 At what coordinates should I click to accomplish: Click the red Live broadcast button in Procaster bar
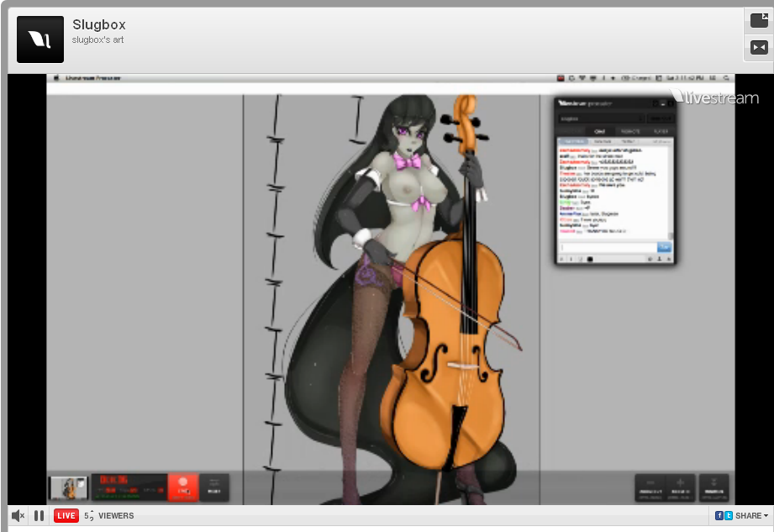click(x=182, y=487)
